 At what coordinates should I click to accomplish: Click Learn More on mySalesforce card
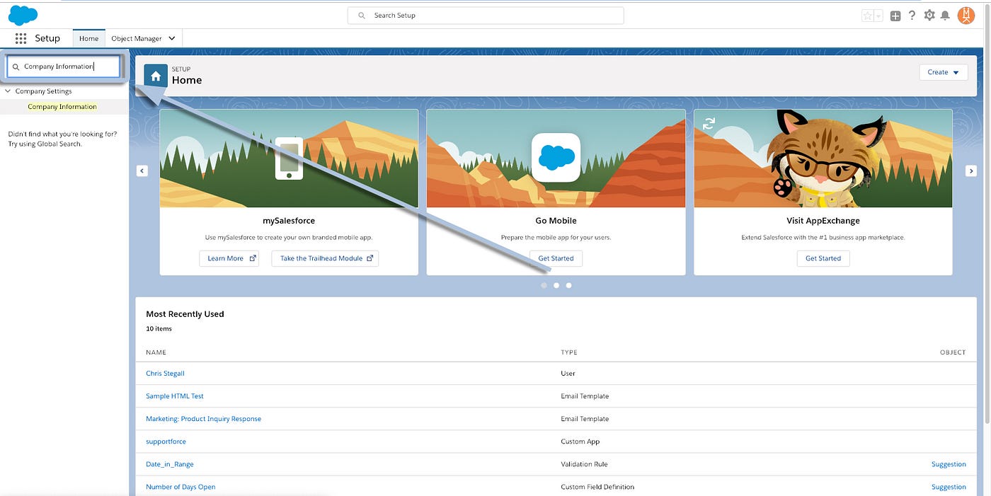point(229,258)
